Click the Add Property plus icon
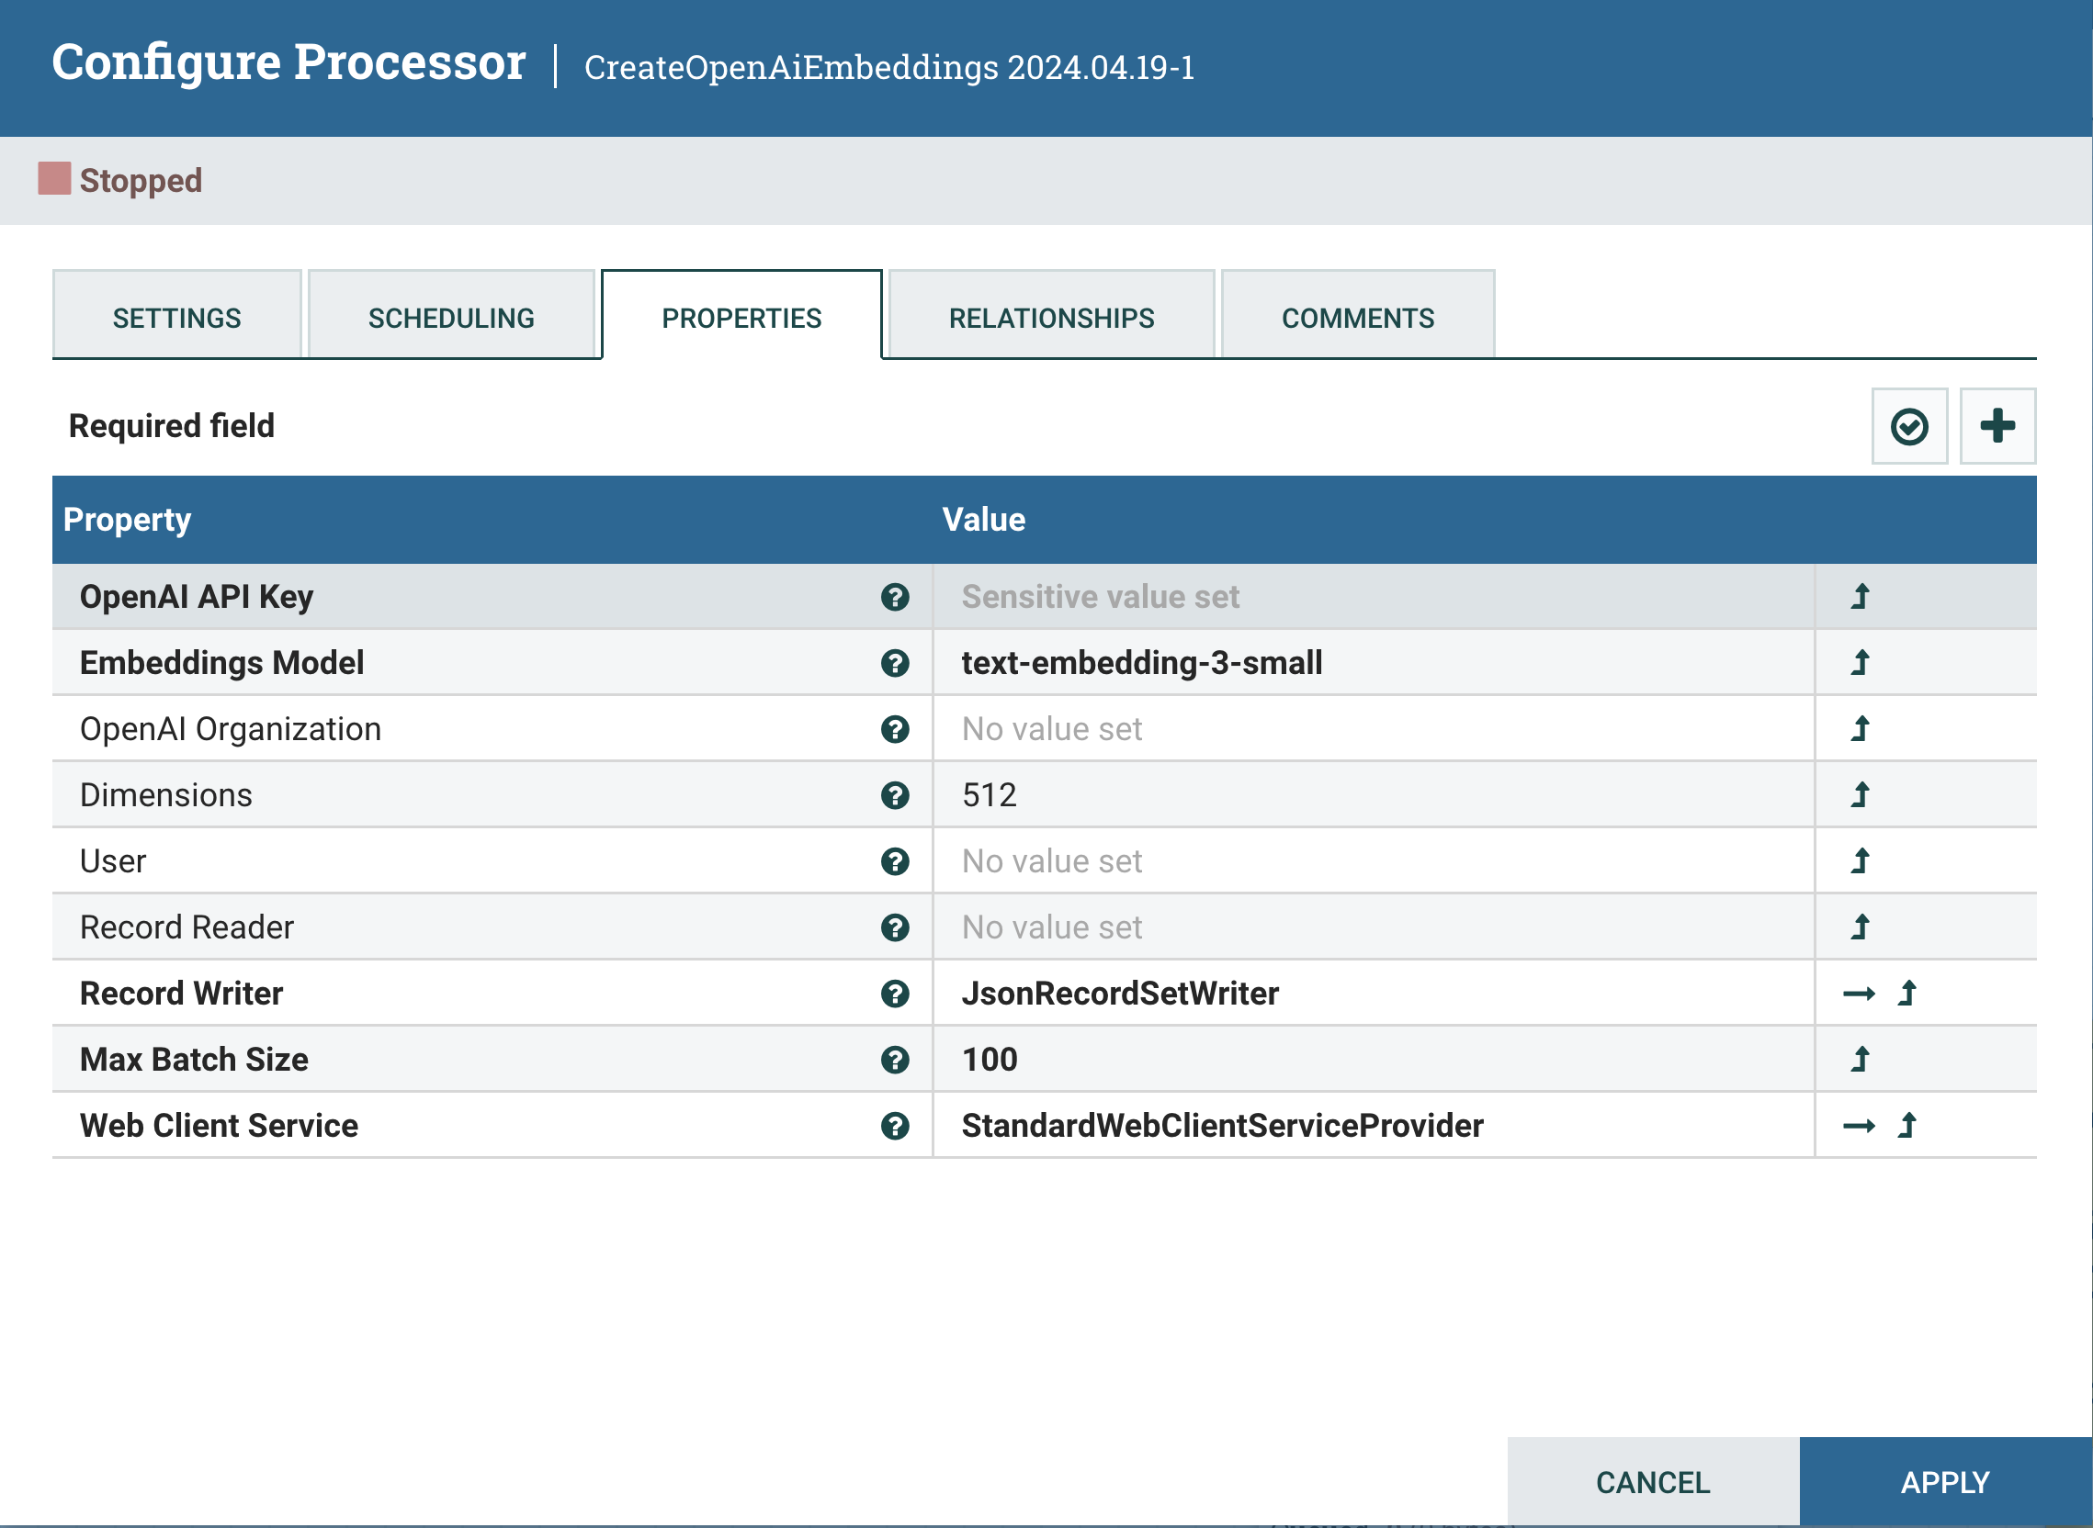 point(1997,426)
